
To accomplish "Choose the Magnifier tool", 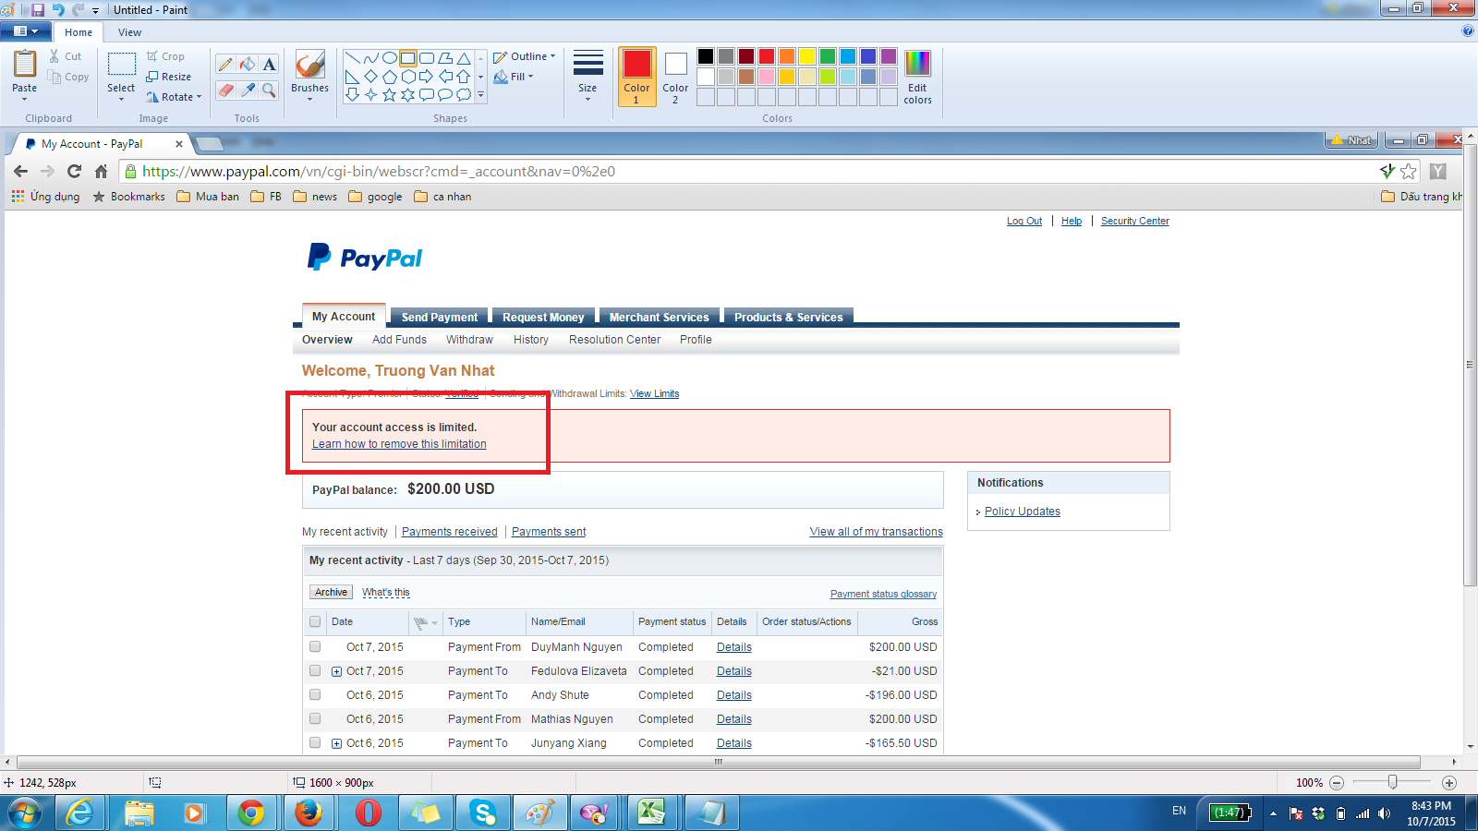I will pos(269,90).
